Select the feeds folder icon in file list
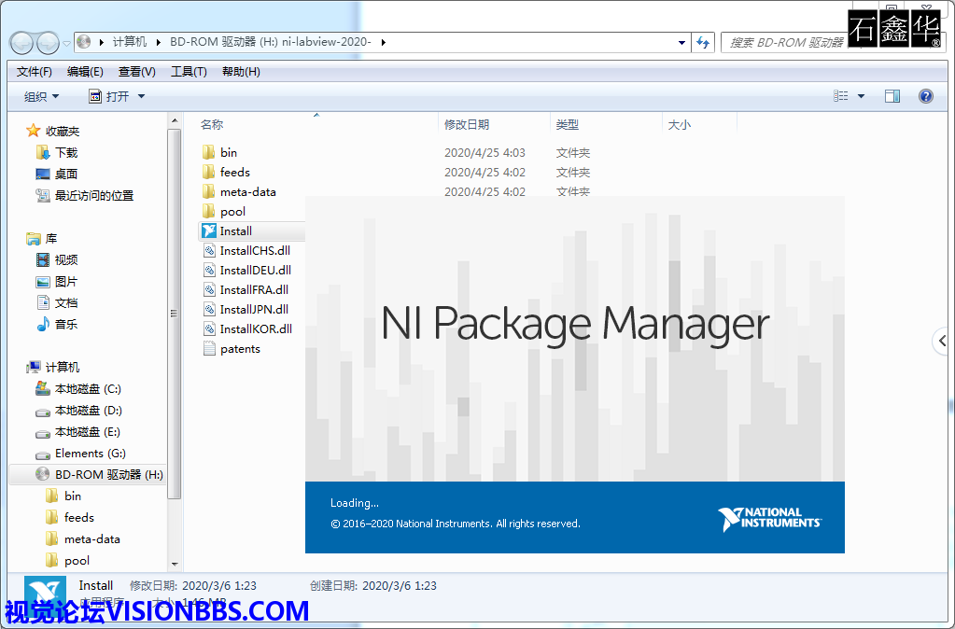The width and height of the screenshot is (955, 629). tap(209, 172)
